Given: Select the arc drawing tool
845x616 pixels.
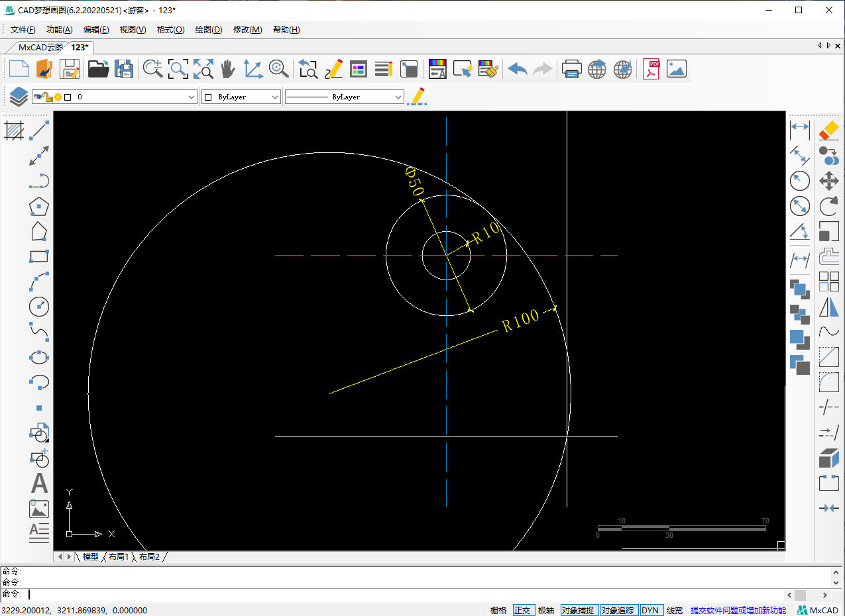Looking at the screenshot, I should pos(40,282).
